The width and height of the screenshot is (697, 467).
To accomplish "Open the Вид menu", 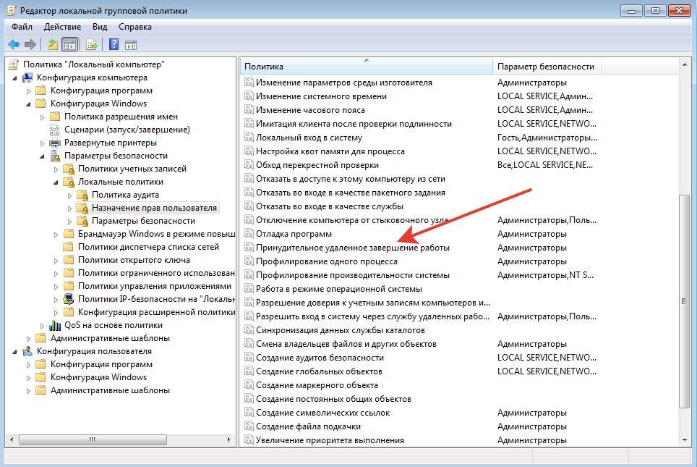I will [x=100, y=27].
